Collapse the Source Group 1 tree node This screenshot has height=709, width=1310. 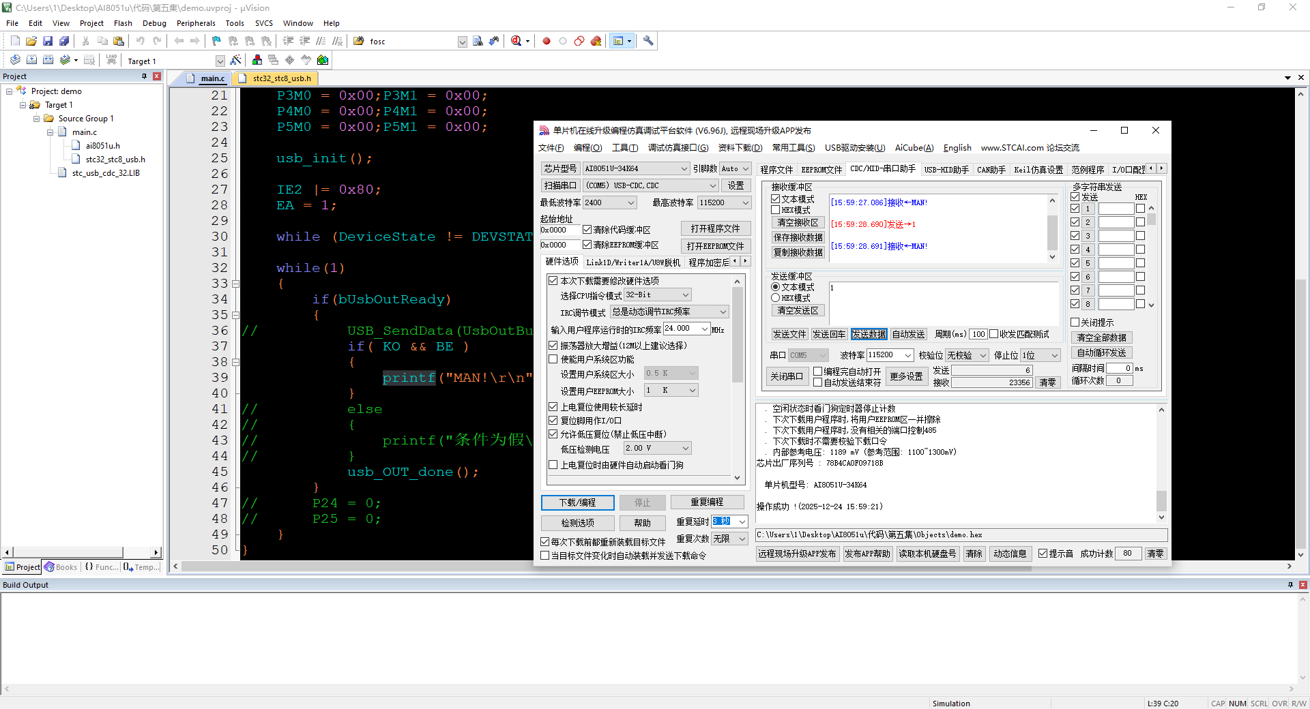coord(37,119)
